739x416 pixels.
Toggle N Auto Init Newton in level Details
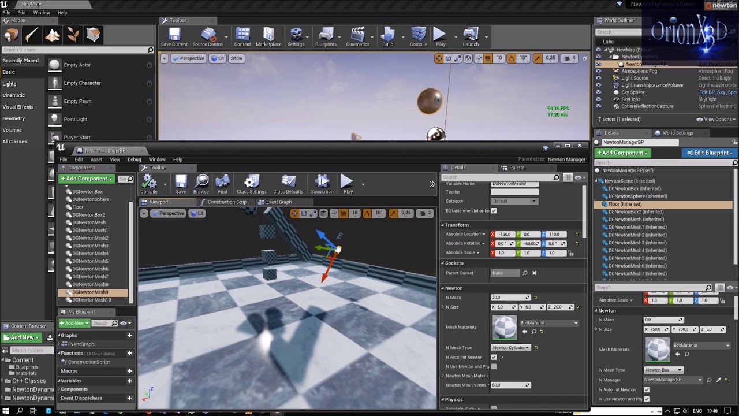(647, 389)
